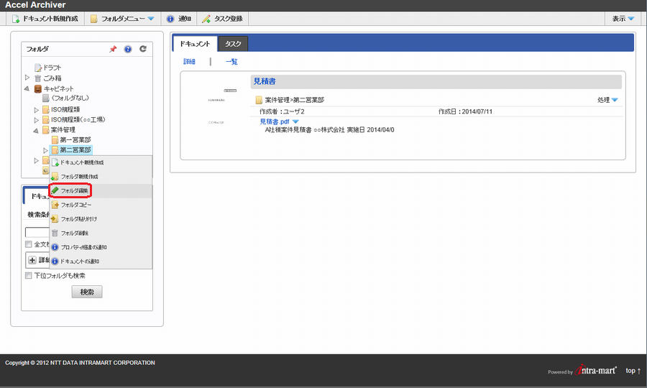This screenshot has height=388, width=647.
Task: Refresh the folder tree with reload icon
Action: (x=143, y=49)
